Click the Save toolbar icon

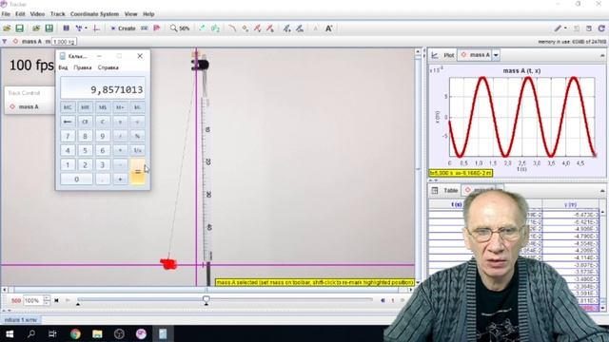tap(19, 28)
